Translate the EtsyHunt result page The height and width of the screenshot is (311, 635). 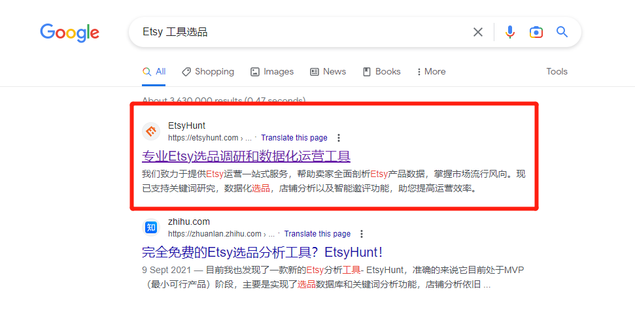(x=294, y=138)
